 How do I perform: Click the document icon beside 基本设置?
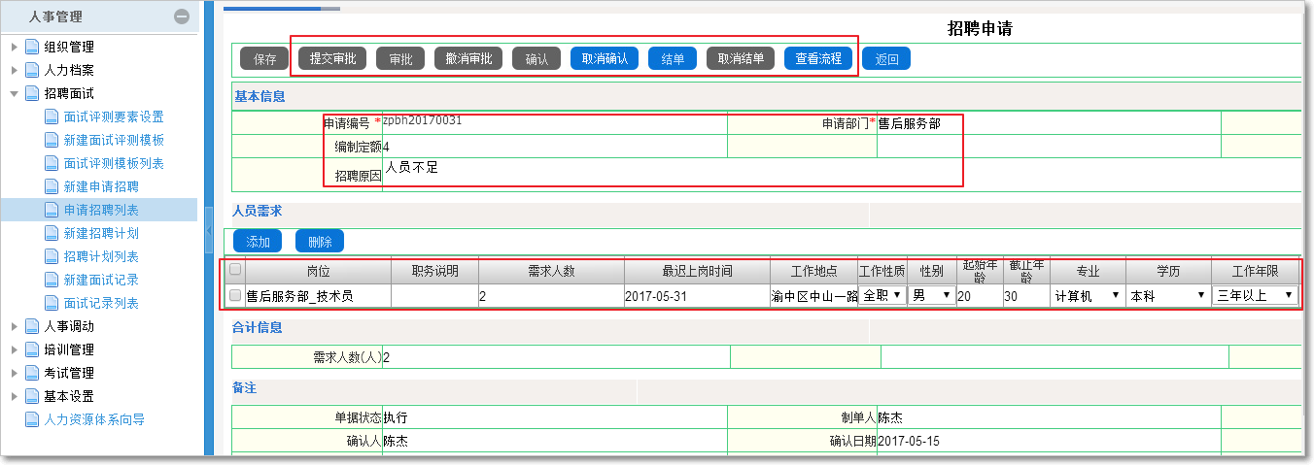(x=32, y=396)
